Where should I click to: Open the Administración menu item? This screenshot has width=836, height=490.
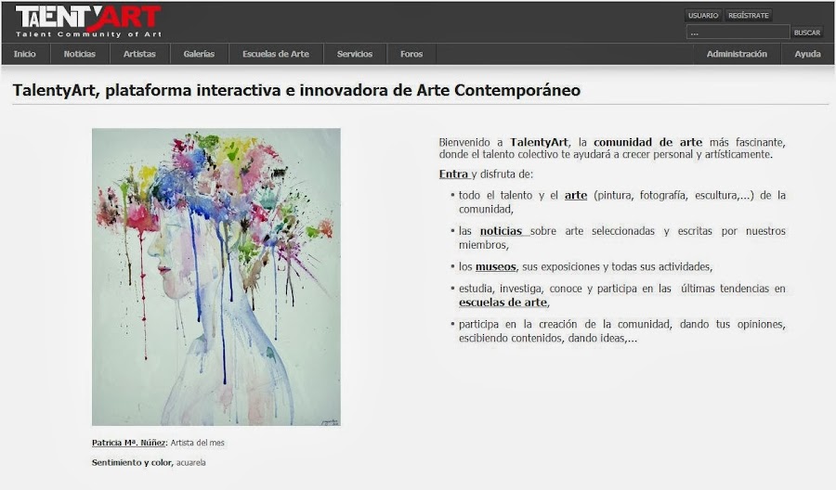[x=737, y=54]
